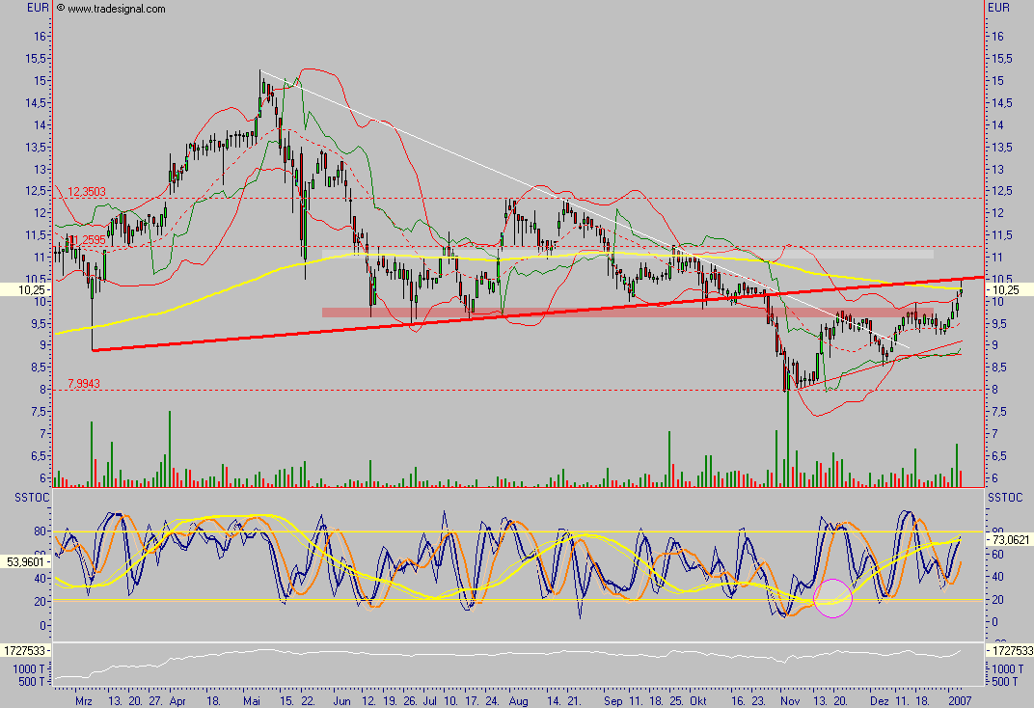Image resolution: width=1034 pixels, height=708 pixels.
Task: Select the Nov month label on time axis
Action: pos(789,700)
